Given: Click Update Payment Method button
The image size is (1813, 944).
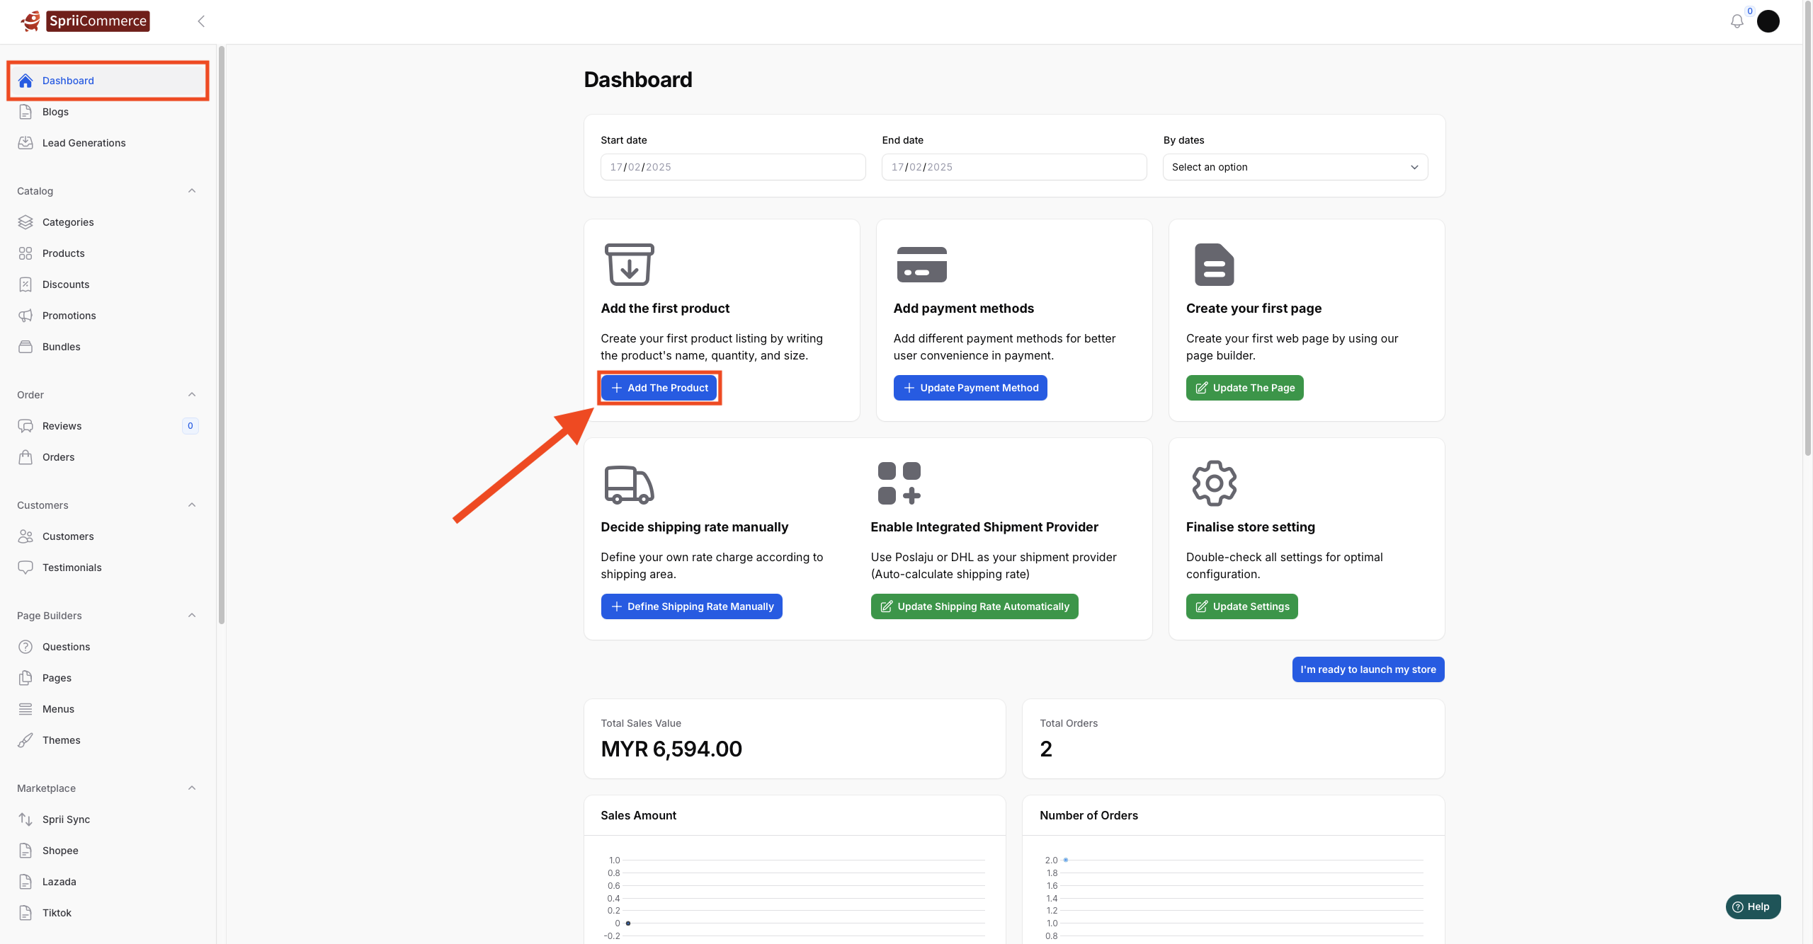Looking at the screenshot, I should click(970, 388).
